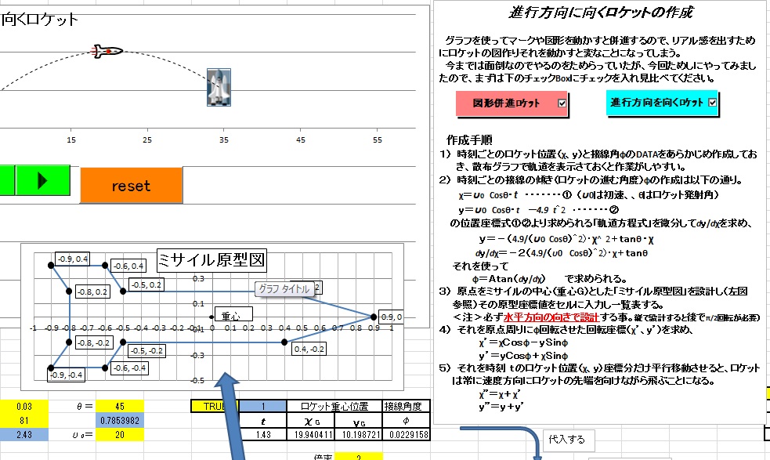Select the yellow cell containing 45
This screenshot has width=770, height=460.
[x=120, y=407]
